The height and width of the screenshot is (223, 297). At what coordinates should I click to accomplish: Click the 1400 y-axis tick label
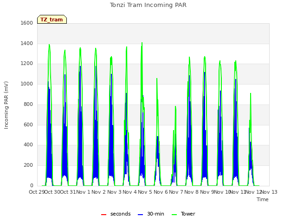(x=27, y=43)
